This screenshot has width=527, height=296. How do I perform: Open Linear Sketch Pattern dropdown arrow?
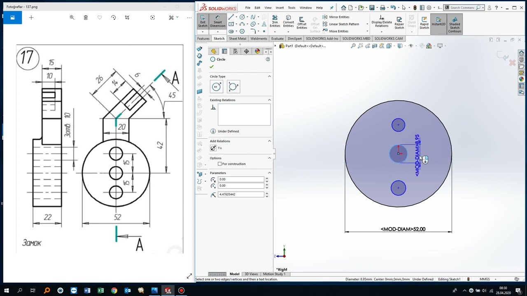click(x=367, y=24)
